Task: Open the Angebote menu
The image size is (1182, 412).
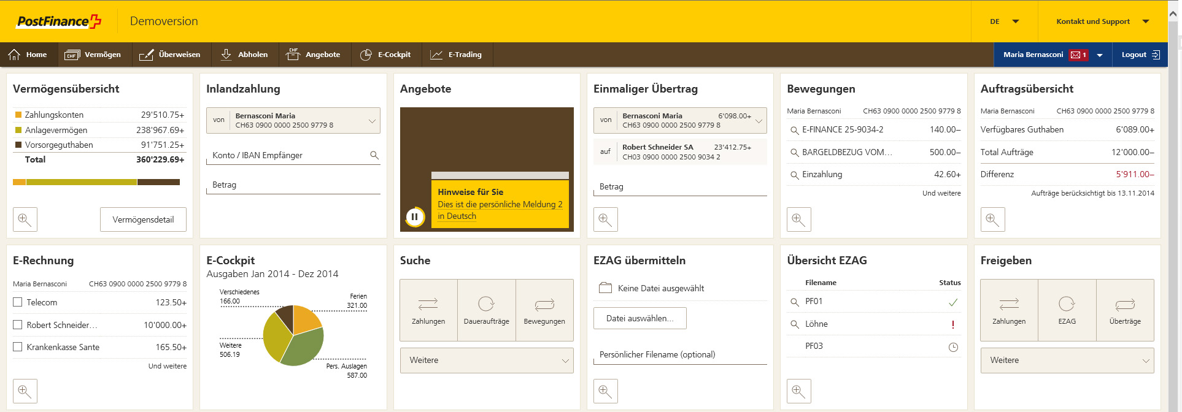Action: (x=314, y=55)
